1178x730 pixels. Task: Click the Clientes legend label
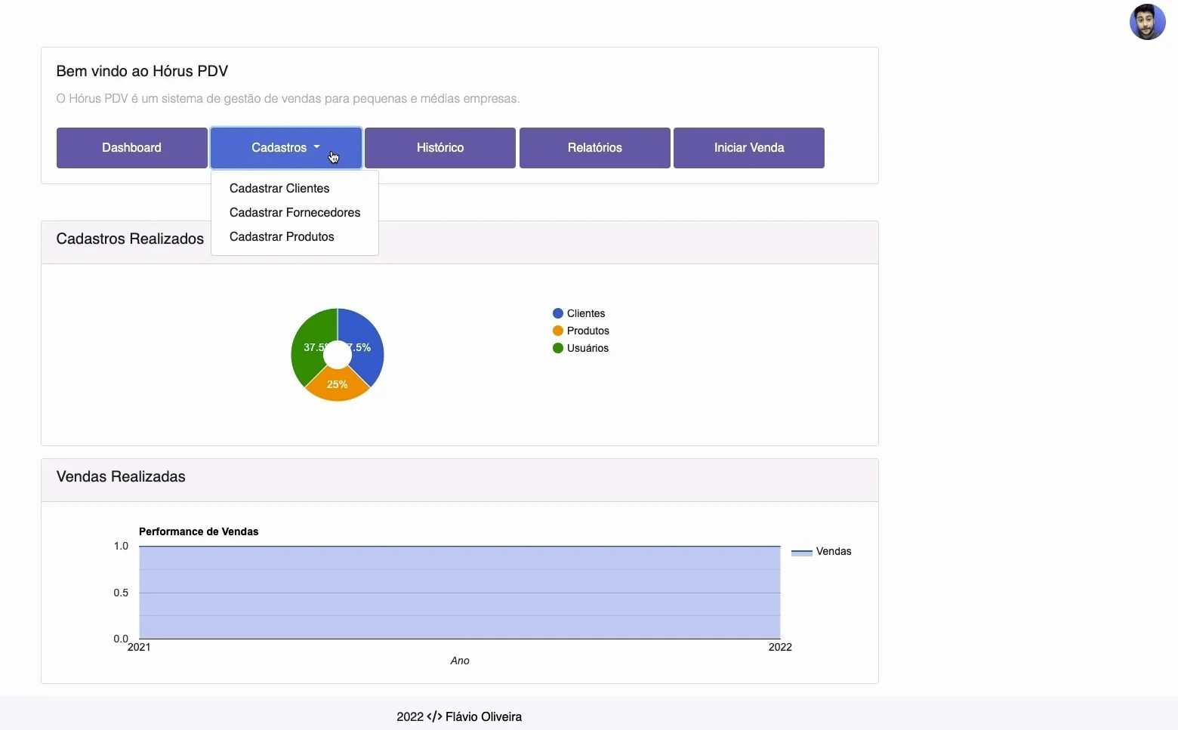[586, 313]
